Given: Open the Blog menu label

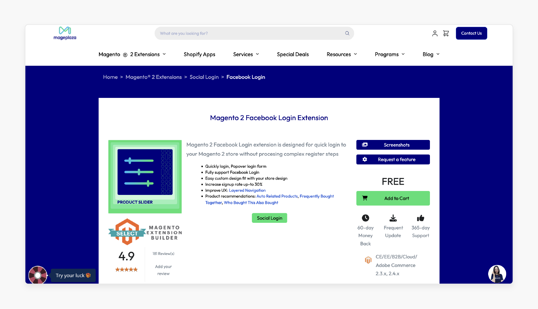Looking at the screenshot, I should click(428, 54).
